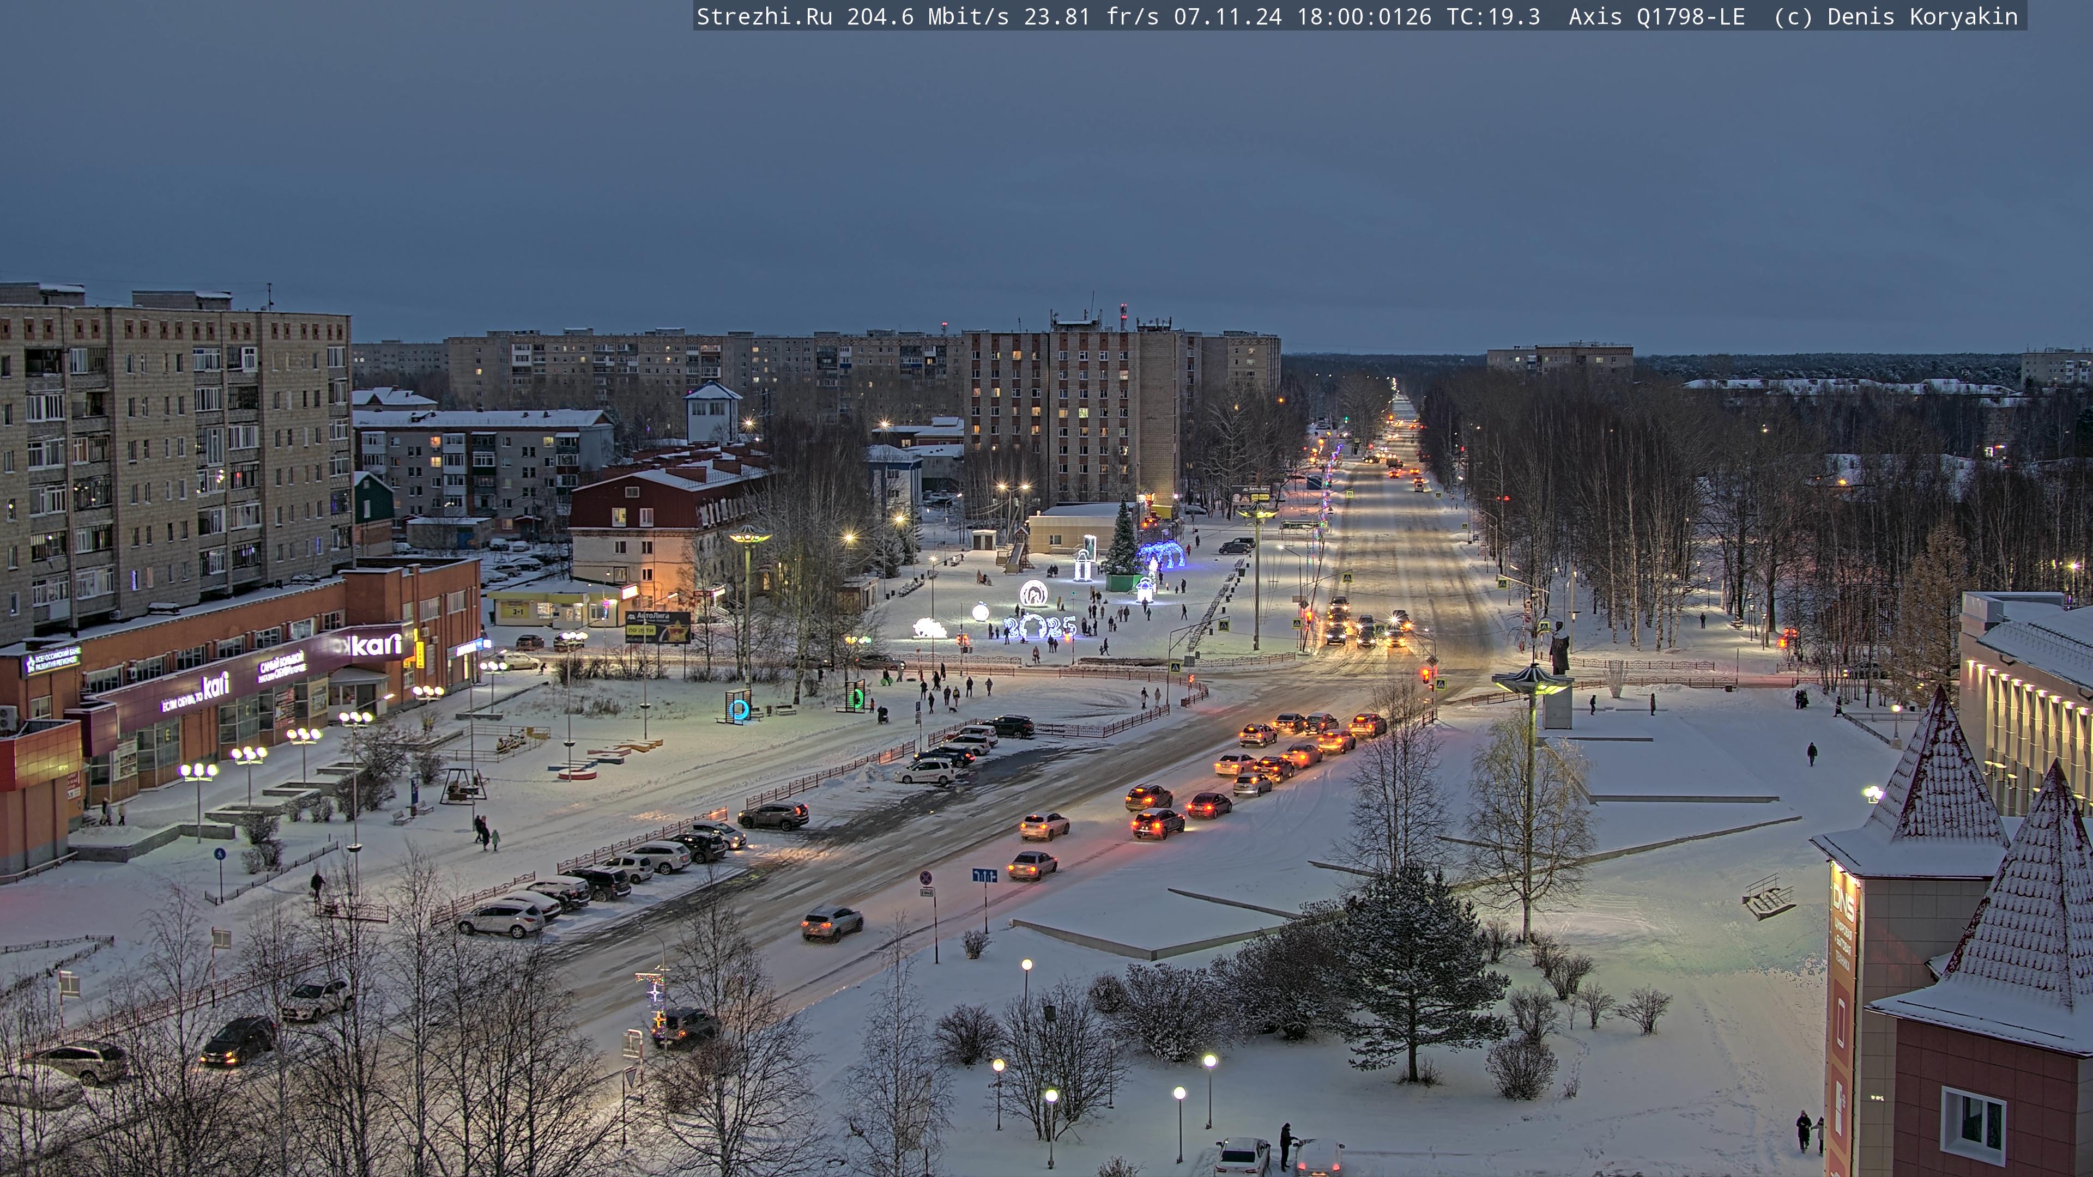Select the (c) Denis Koryakin credit
The height and width of the screenshot is (1177, 2093).
[1896, 16]
